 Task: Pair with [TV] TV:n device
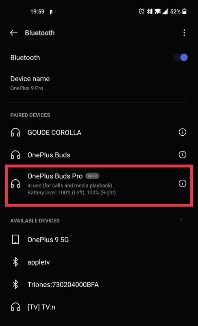coord(99,307)
